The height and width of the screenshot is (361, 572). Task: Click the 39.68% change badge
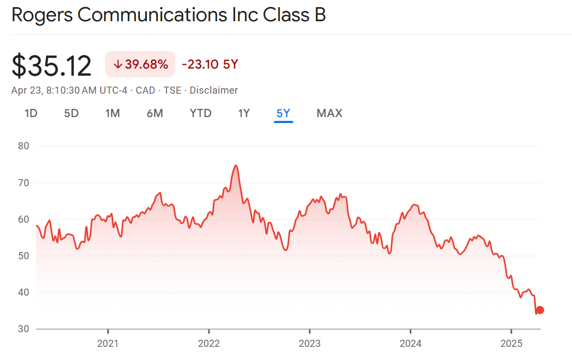[140, 65]
